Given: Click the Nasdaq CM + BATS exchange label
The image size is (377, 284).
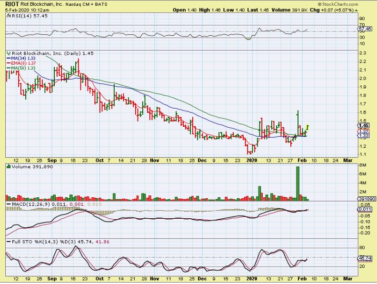Looking at the screenshot, I should [86, 4].
